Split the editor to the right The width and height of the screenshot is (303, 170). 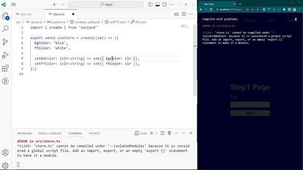[x=184, y=14]
